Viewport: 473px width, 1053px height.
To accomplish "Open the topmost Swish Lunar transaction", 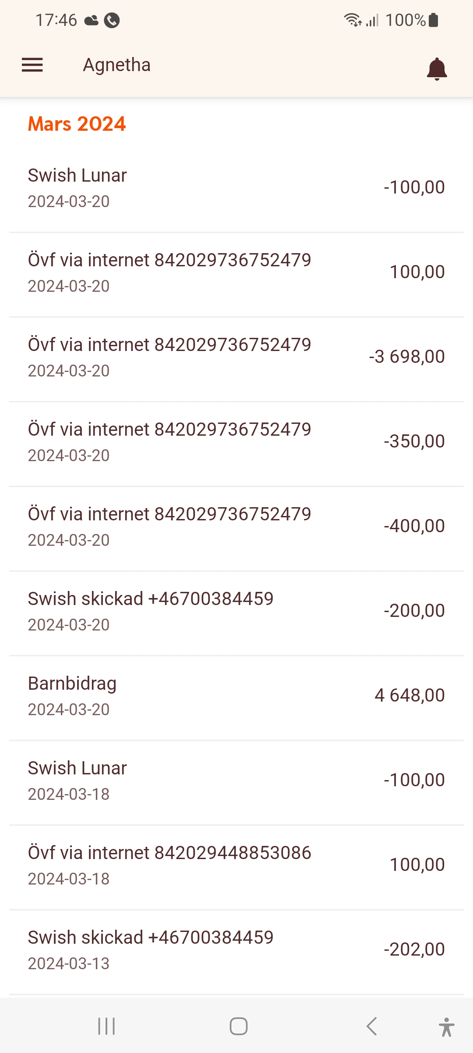I will point(236,188).
